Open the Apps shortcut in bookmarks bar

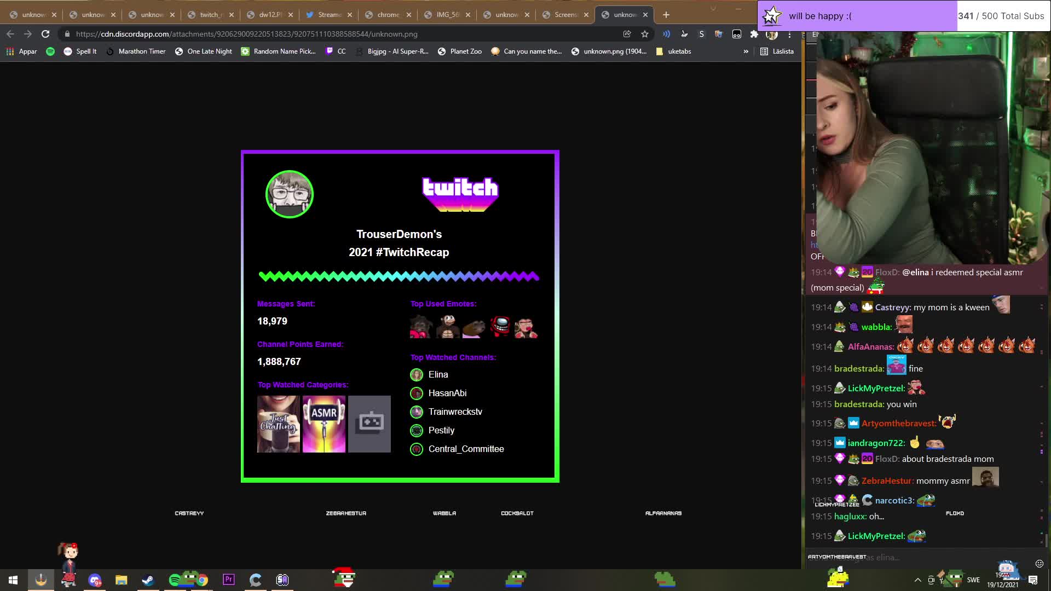(21, 51)
